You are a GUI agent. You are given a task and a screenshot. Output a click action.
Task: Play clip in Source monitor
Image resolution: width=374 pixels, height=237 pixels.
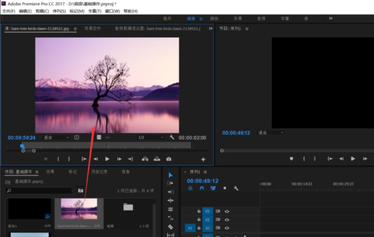pos(107,159)
